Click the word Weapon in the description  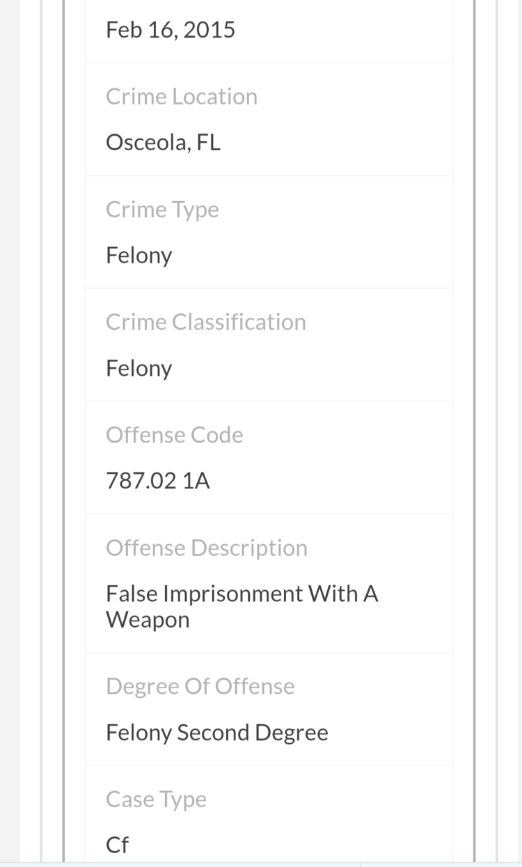[148, 619]
